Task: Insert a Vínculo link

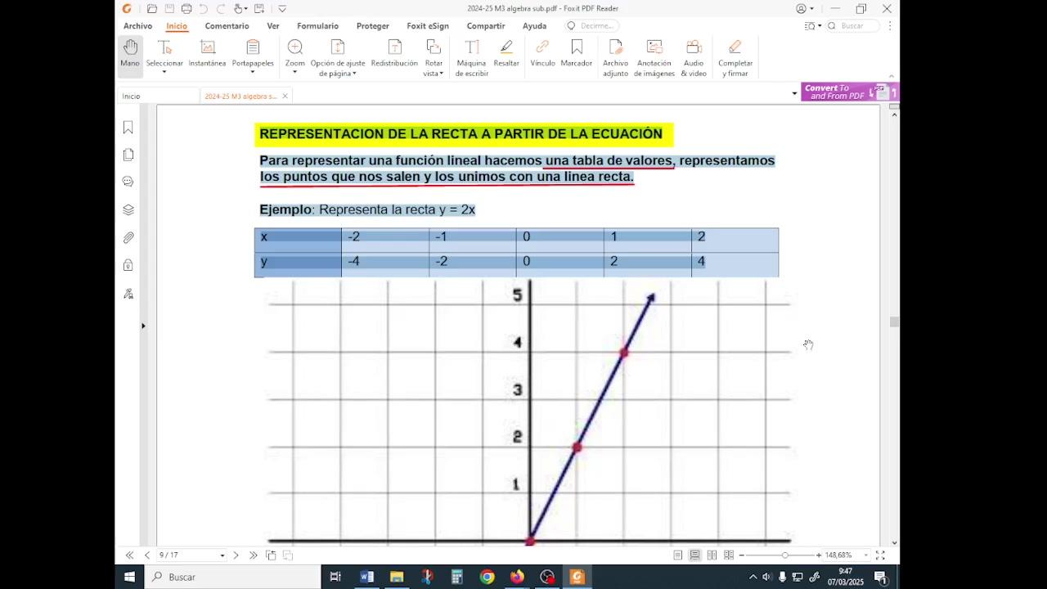Action: [542, 53]
